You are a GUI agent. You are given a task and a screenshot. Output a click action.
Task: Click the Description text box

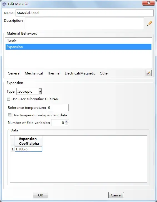tap(84, 23)
